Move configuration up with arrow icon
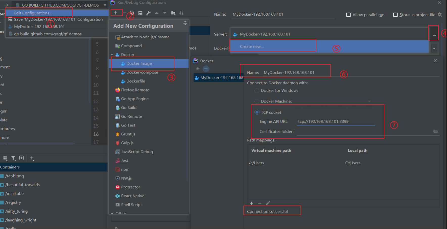Image resolution: width=447 pixels, height=229 pixels. point(157,13)
